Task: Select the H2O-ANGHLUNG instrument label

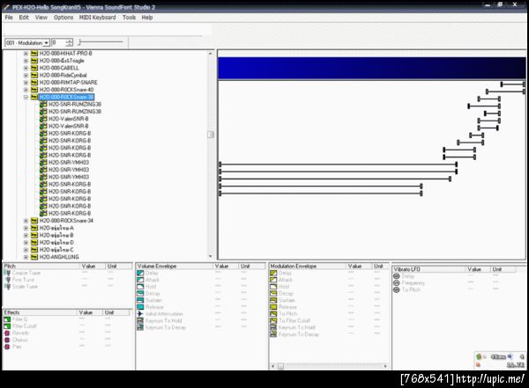Action: 59,257
